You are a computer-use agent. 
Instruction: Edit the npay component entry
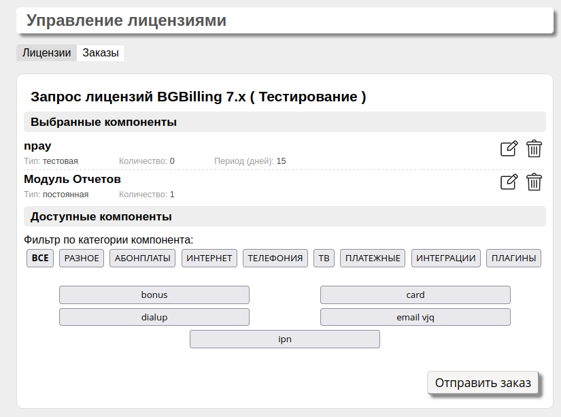509,148
